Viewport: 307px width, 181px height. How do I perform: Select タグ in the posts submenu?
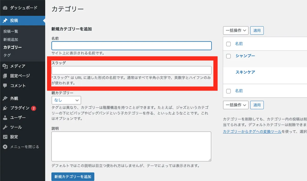pos(7,55)
